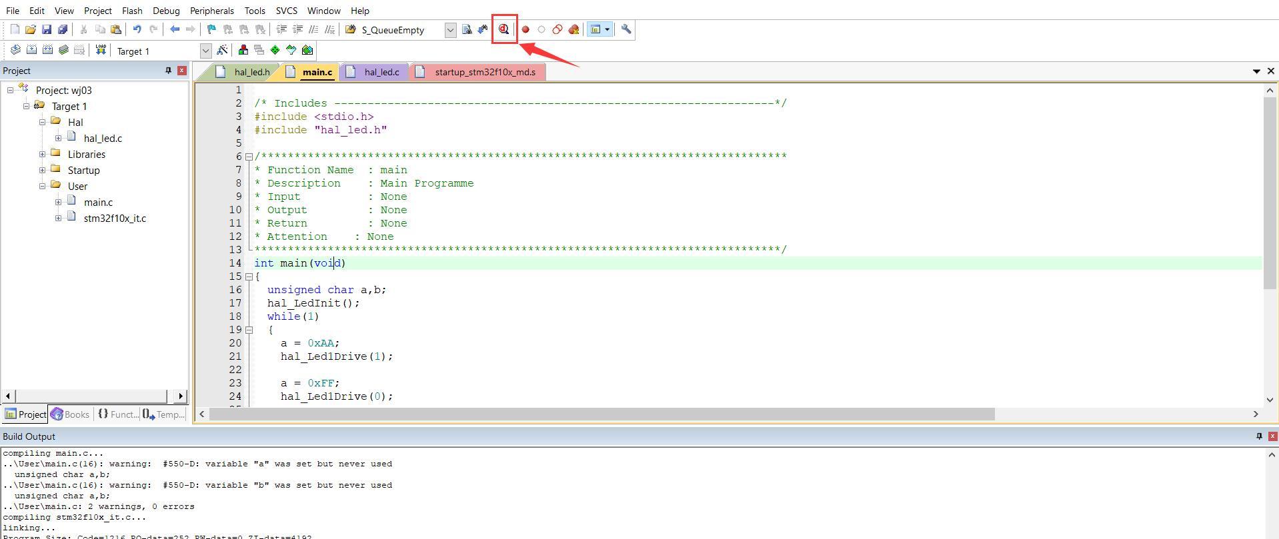Open the Target 1 selection dropdown

205,51
